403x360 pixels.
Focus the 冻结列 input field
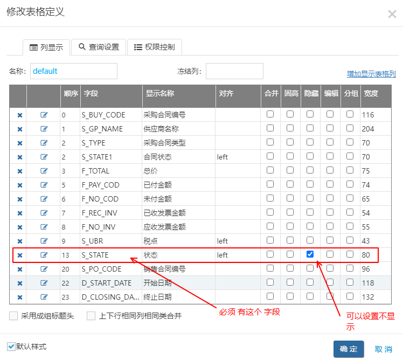tap(234, 71)
